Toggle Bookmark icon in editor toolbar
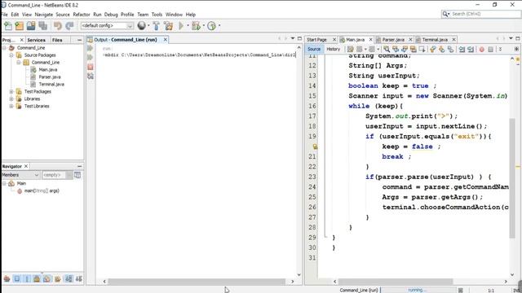This screenshot has width=522, height=293. (451, 49)
